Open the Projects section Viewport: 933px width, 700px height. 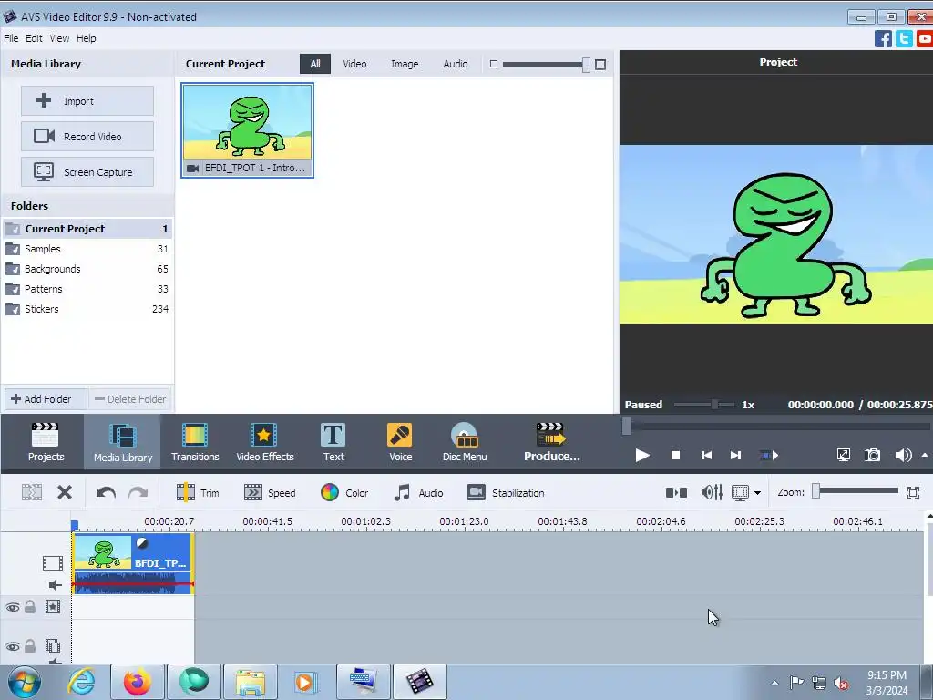[46, 442]
